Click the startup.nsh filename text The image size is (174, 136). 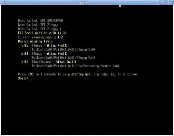[x=81, y=74]
